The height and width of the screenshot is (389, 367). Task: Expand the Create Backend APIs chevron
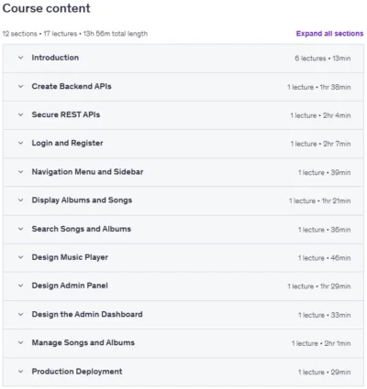20,86
